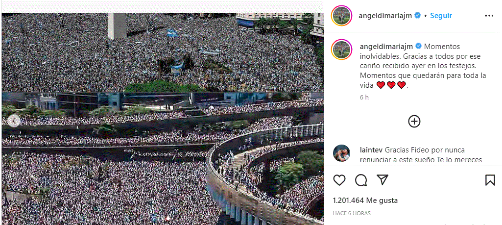Open comments via speech bubble icon
Screen dimensions: 502x225
[x=361, y=180]
